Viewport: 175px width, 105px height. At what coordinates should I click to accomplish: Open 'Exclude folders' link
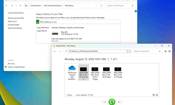tap(14, 25)
